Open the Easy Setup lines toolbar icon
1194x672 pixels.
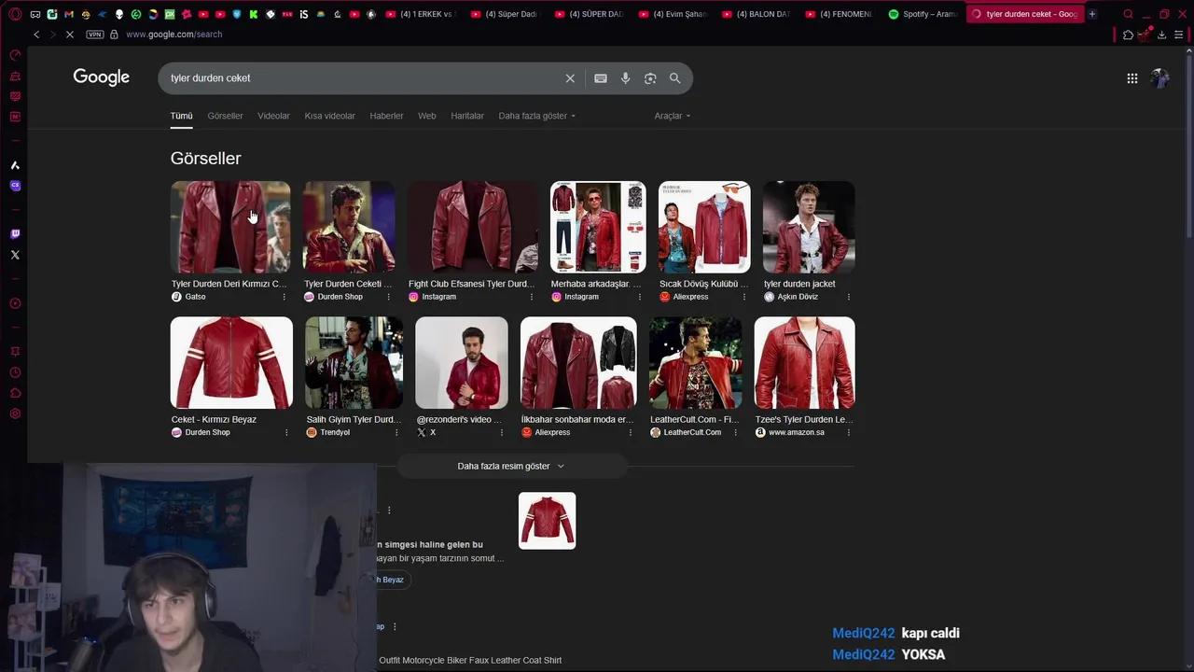point(1178,35)
